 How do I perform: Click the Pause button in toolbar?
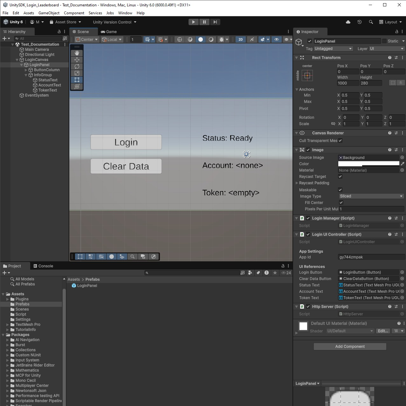click(204, 22)
